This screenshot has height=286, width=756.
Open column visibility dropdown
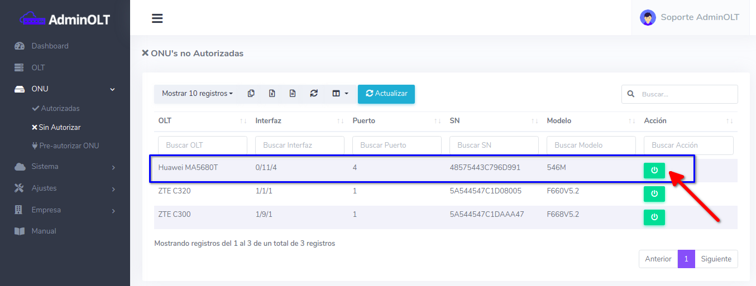(340, 94)
